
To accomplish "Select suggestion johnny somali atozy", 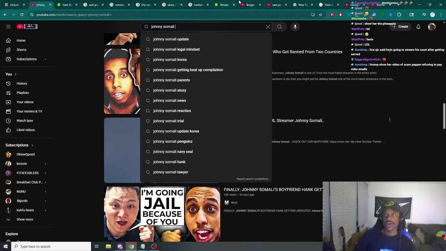I will point(206,90).
